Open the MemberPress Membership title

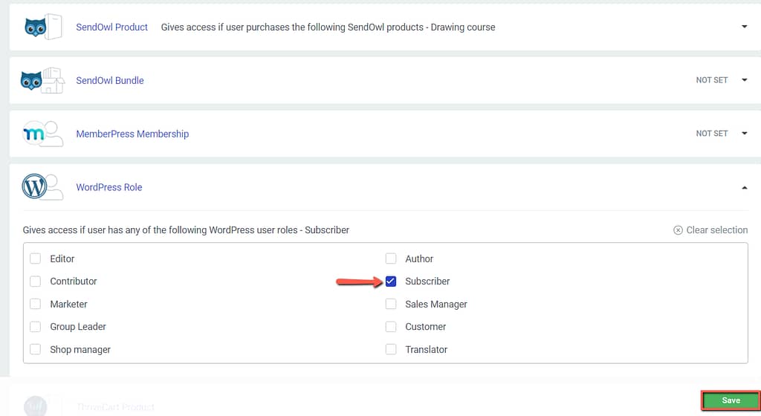[x=132, y=134]
